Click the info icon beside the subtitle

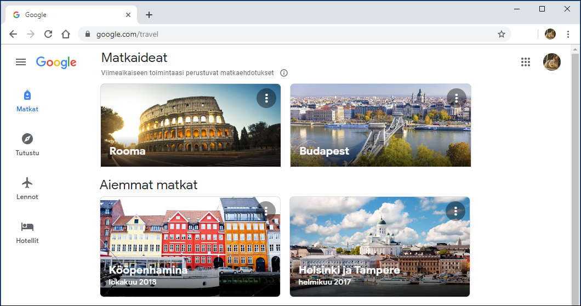[x=284, y=73]
